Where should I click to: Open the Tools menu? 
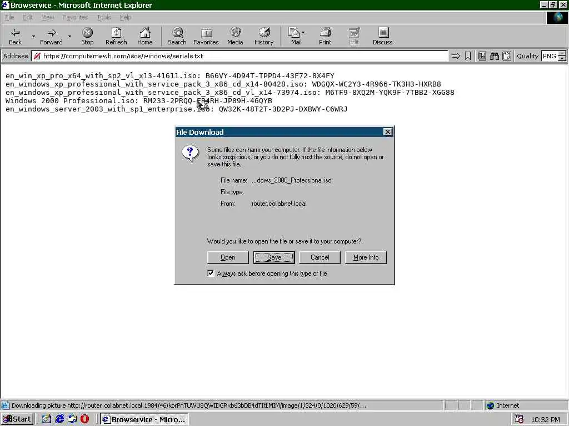pyautogui.click(x=104, y=17)
